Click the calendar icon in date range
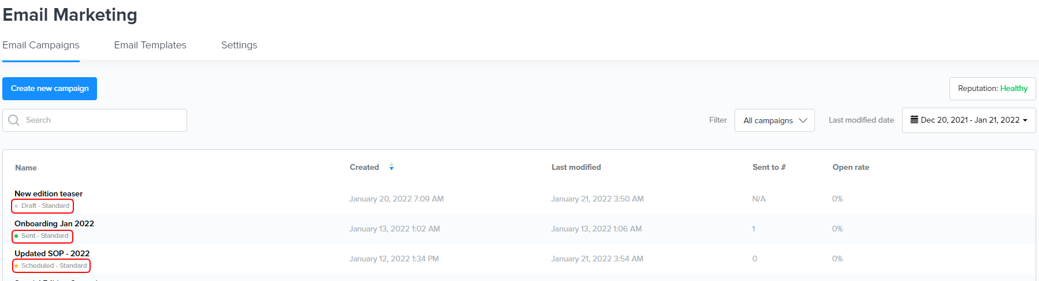This screenshot has height=281, width=1039. [x=914, y=120]
